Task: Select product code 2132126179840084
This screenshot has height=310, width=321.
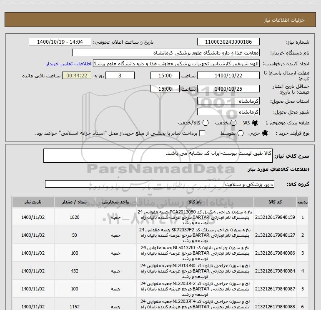Action: [275, 271]
